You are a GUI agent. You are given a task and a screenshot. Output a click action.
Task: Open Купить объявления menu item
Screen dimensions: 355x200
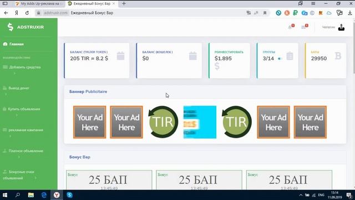pyautogui.click(x=22, y=109)
